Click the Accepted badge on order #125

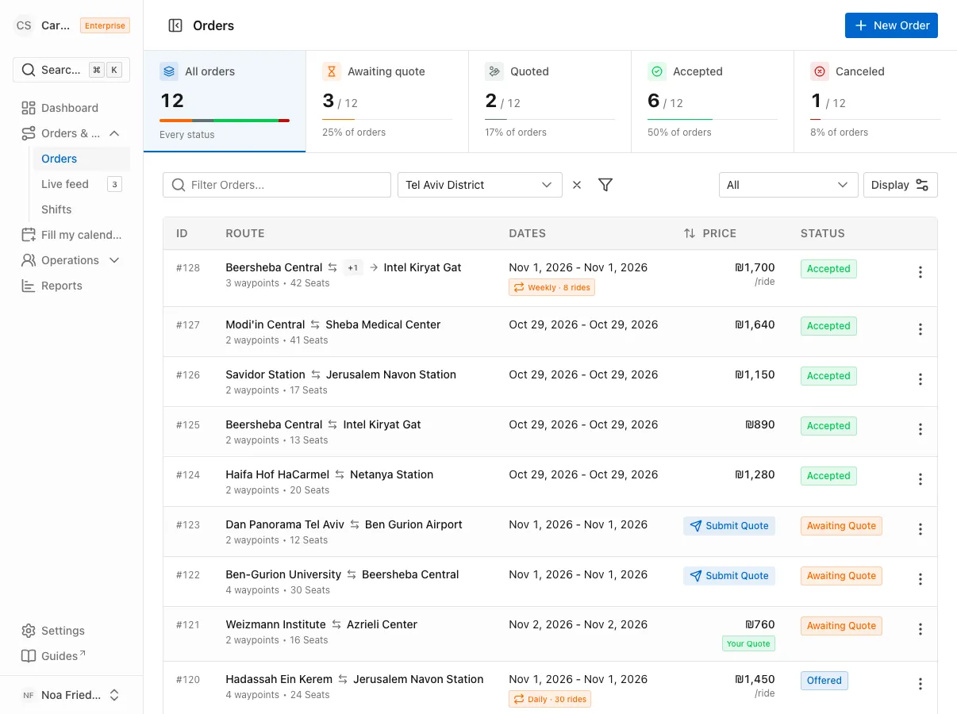click(x=828, y=426)
